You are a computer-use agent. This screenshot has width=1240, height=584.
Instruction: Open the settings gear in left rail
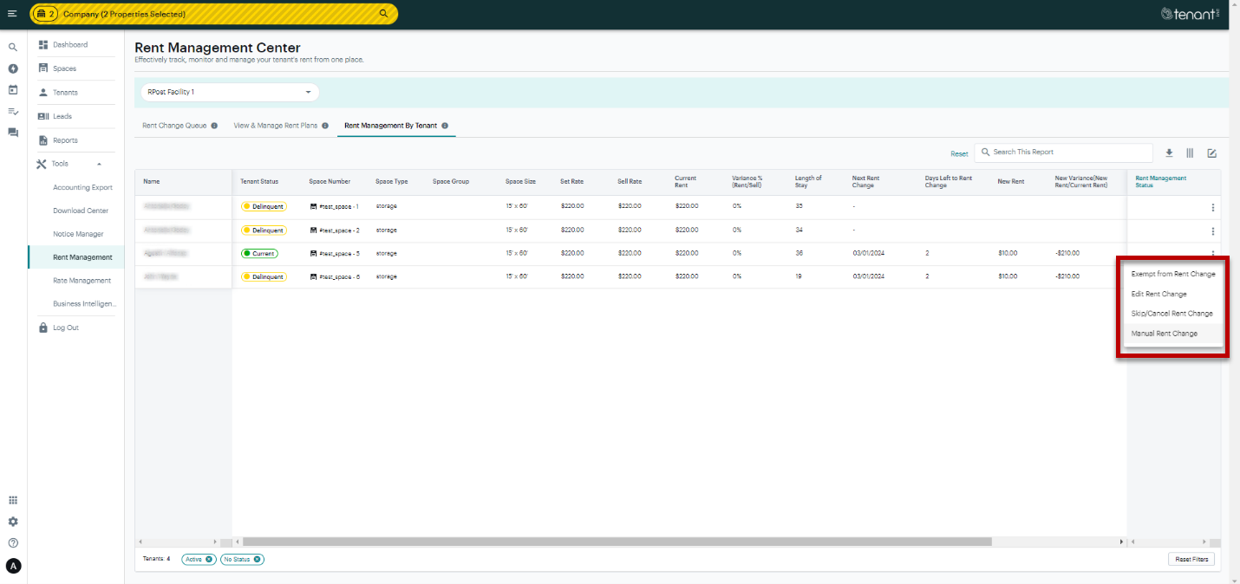coord(13,522)
